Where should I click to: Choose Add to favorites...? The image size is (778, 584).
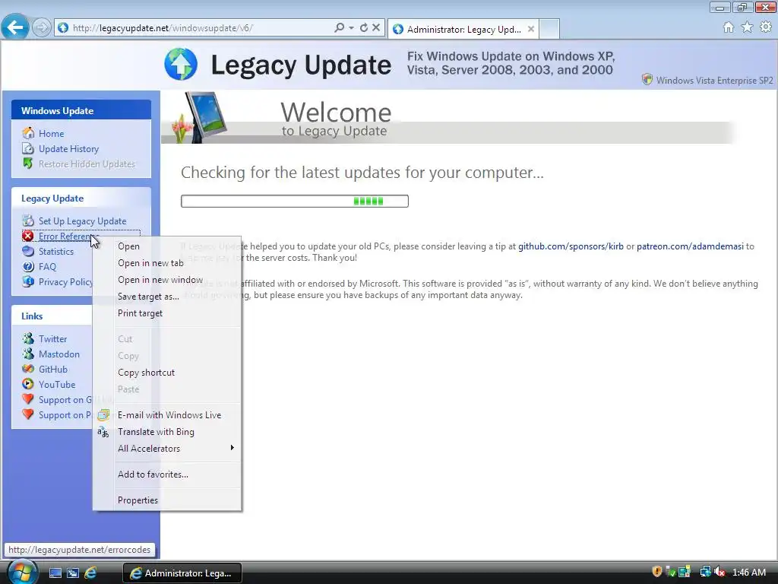[x=167, y=474]
